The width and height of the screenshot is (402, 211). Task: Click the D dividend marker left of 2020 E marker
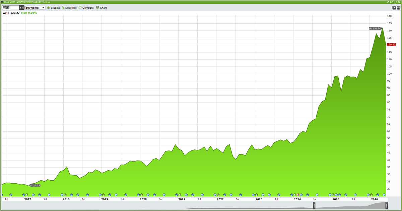click(138, 194)
